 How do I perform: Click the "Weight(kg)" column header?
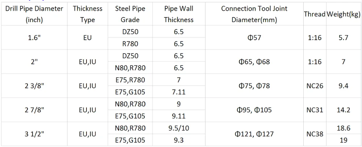pyautogui.click(x=344, y=14)
